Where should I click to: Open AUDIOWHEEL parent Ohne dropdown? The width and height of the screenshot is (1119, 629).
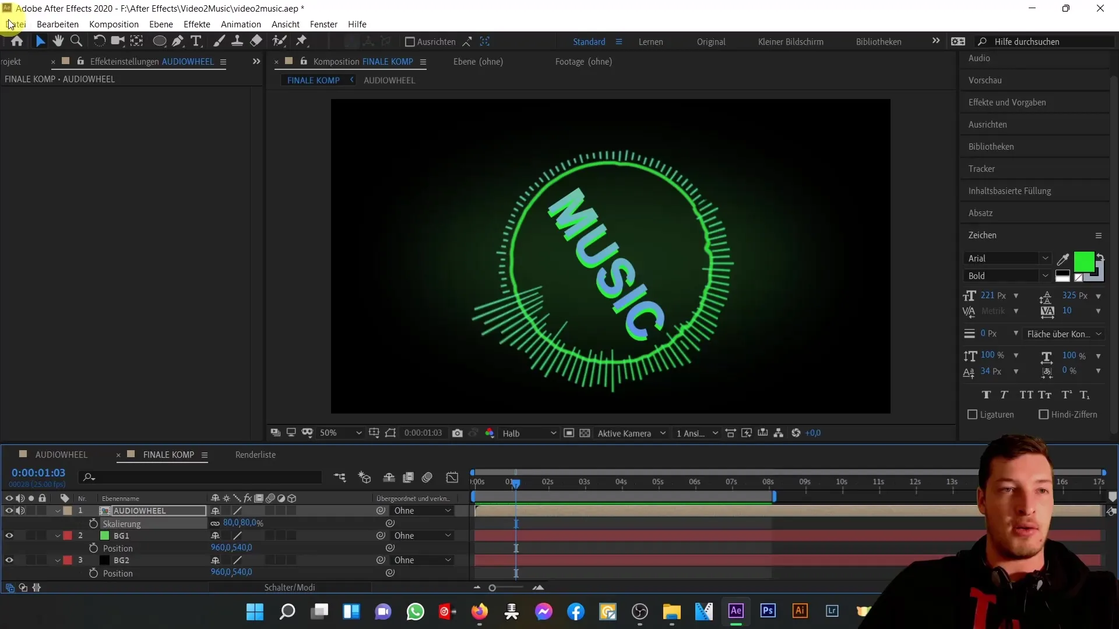423,511
